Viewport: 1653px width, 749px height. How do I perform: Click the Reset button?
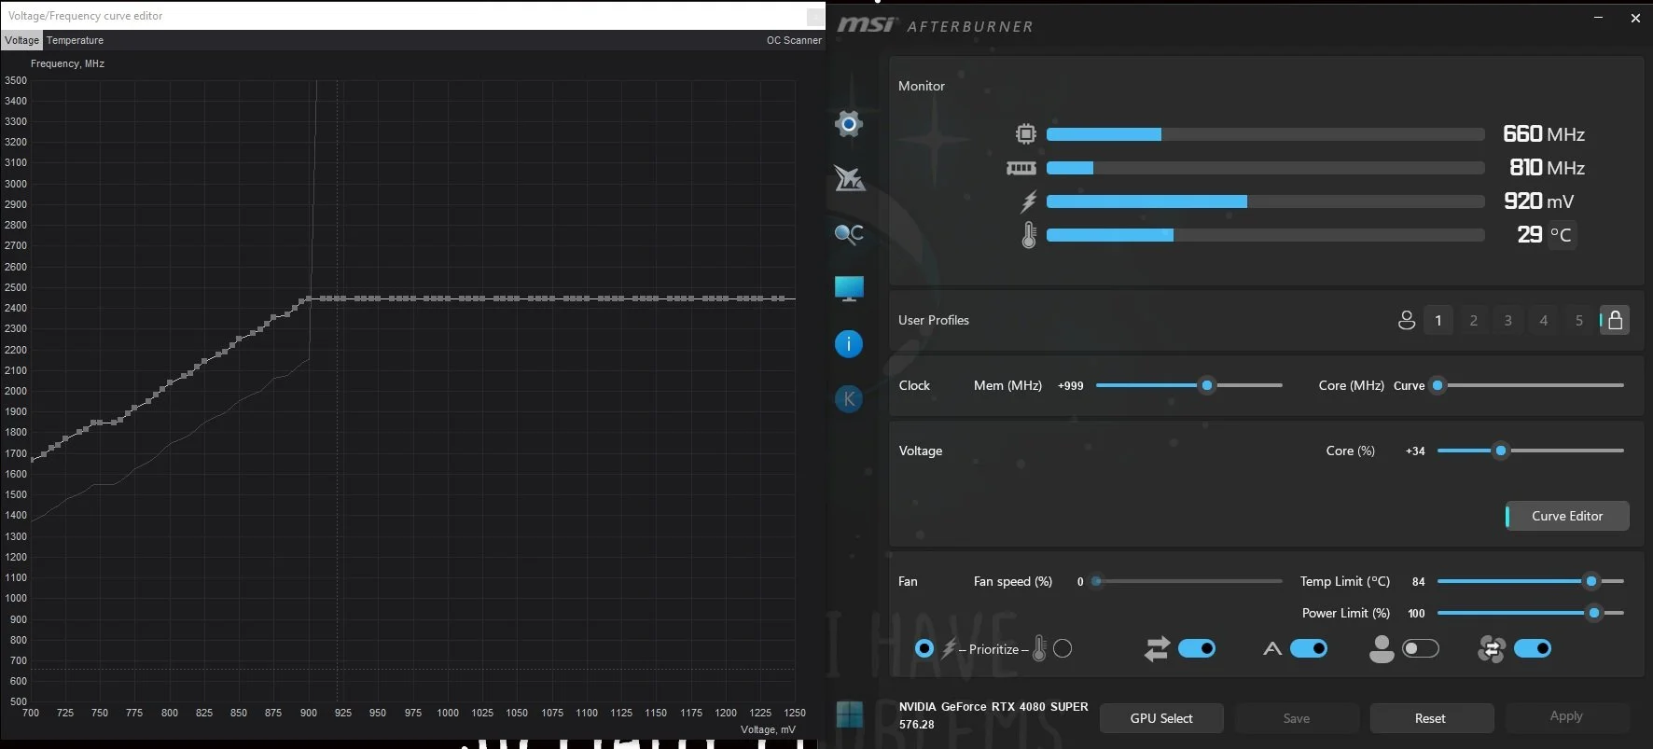pyautogui.click(x=1430, y=718)
